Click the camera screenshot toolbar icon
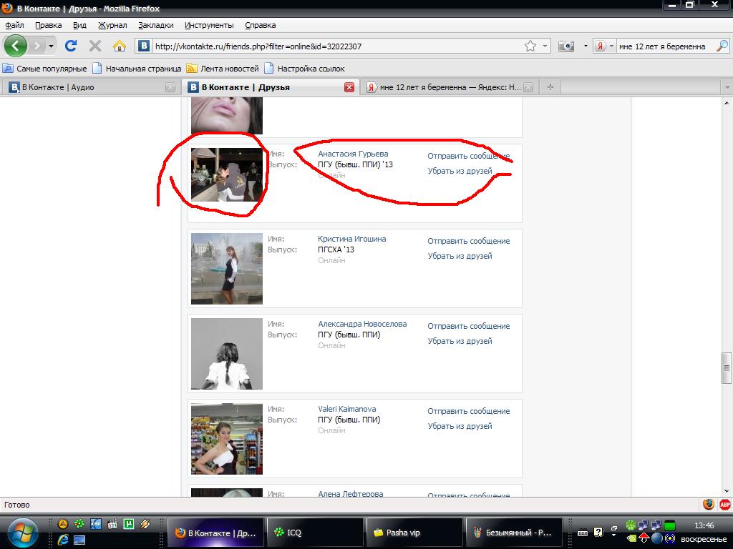 (566, 46)
